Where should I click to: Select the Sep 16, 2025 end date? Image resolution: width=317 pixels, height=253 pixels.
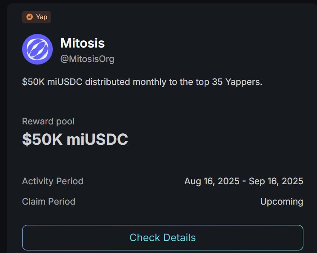click(x=276, y=181)
